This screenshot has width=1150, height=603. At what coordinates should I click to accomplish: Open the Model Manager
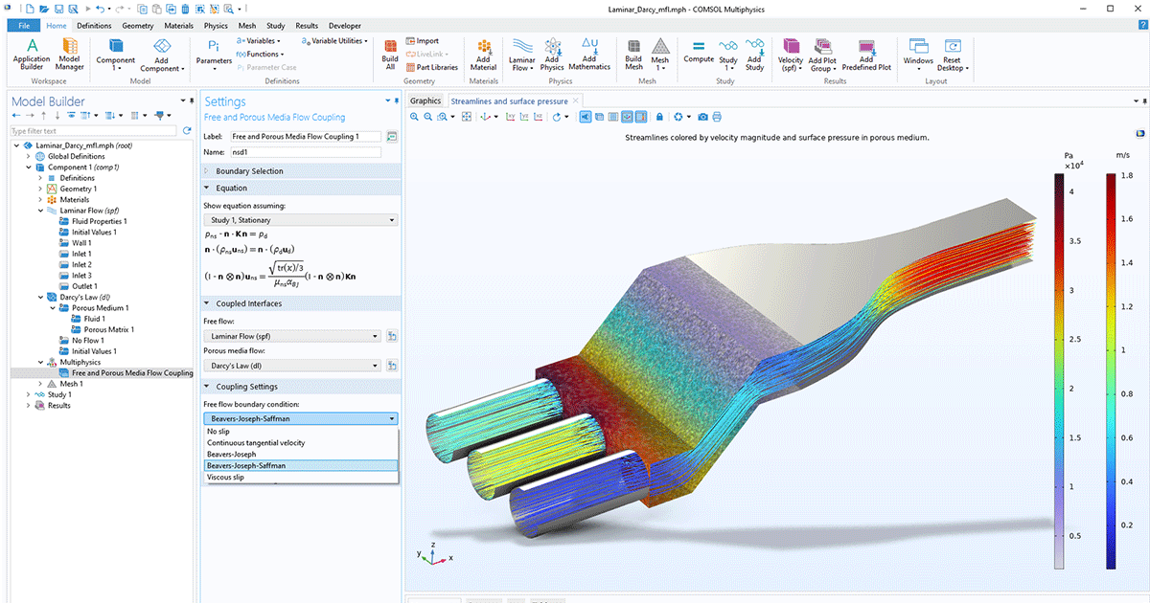[69, 54]
